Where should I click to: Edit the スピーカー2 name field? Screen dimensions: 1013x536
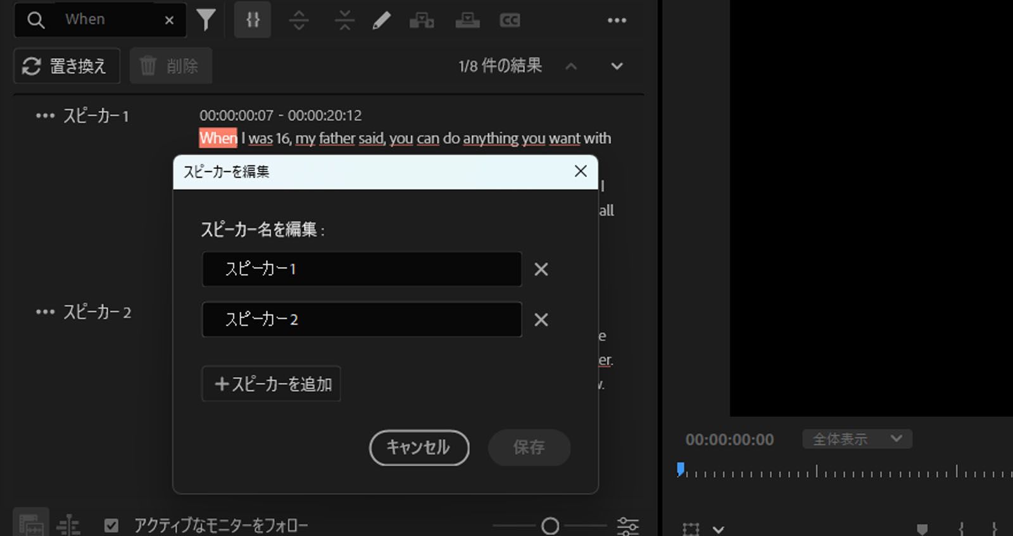[362, 320]
